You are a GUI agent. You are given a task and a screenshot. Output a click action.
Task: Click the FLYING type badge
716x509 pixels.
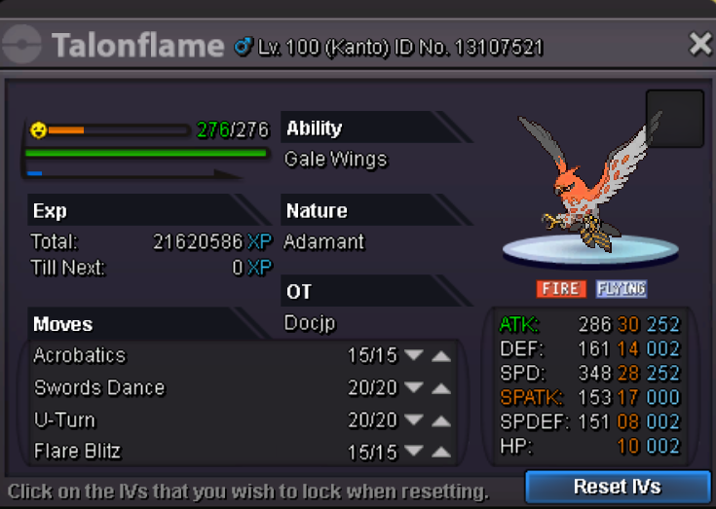(622, 289)
